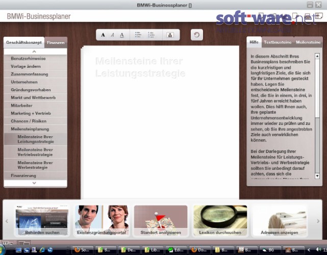
Task: Launch Internet Explorer from quick launch
Action: (42, 250)
